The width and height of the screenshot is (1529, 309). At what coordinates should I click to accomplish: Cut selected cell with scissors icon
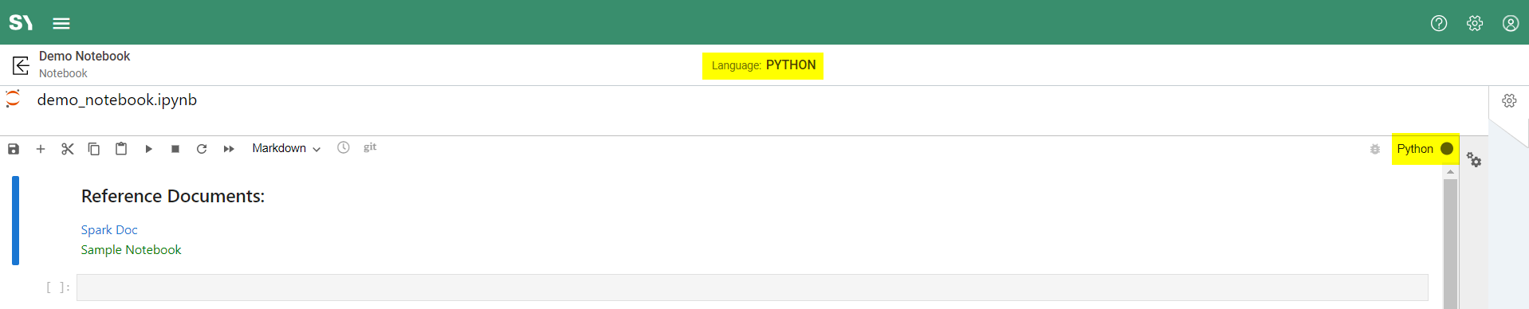[68, 149]
